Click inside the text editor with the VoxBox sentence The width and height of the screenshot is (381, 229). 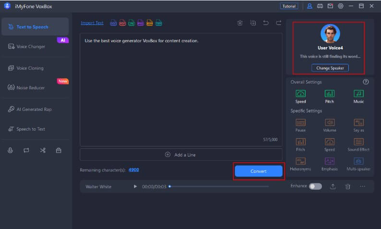coord(181,90)
